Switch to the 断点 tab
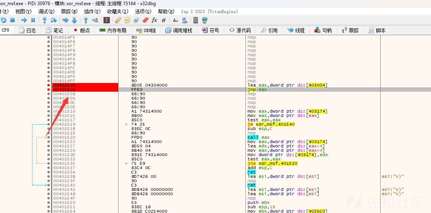The image size is (431, 213). point(81,30)
